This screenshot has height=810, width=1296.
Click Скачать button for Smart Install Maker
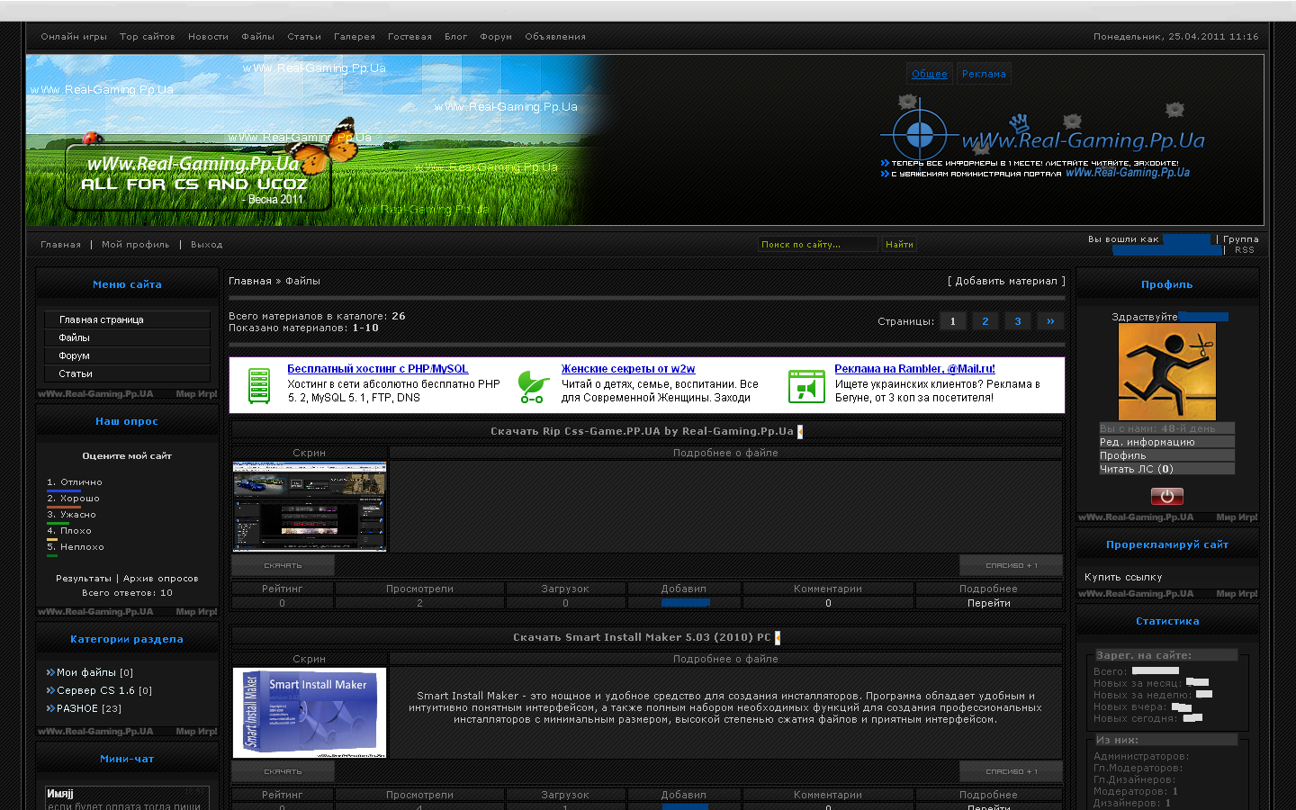tap(283, 771)
